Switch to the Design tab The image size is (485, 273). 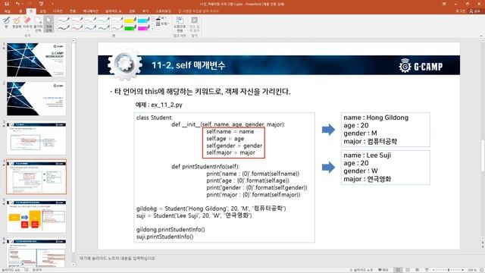click(x=58, y=11)
